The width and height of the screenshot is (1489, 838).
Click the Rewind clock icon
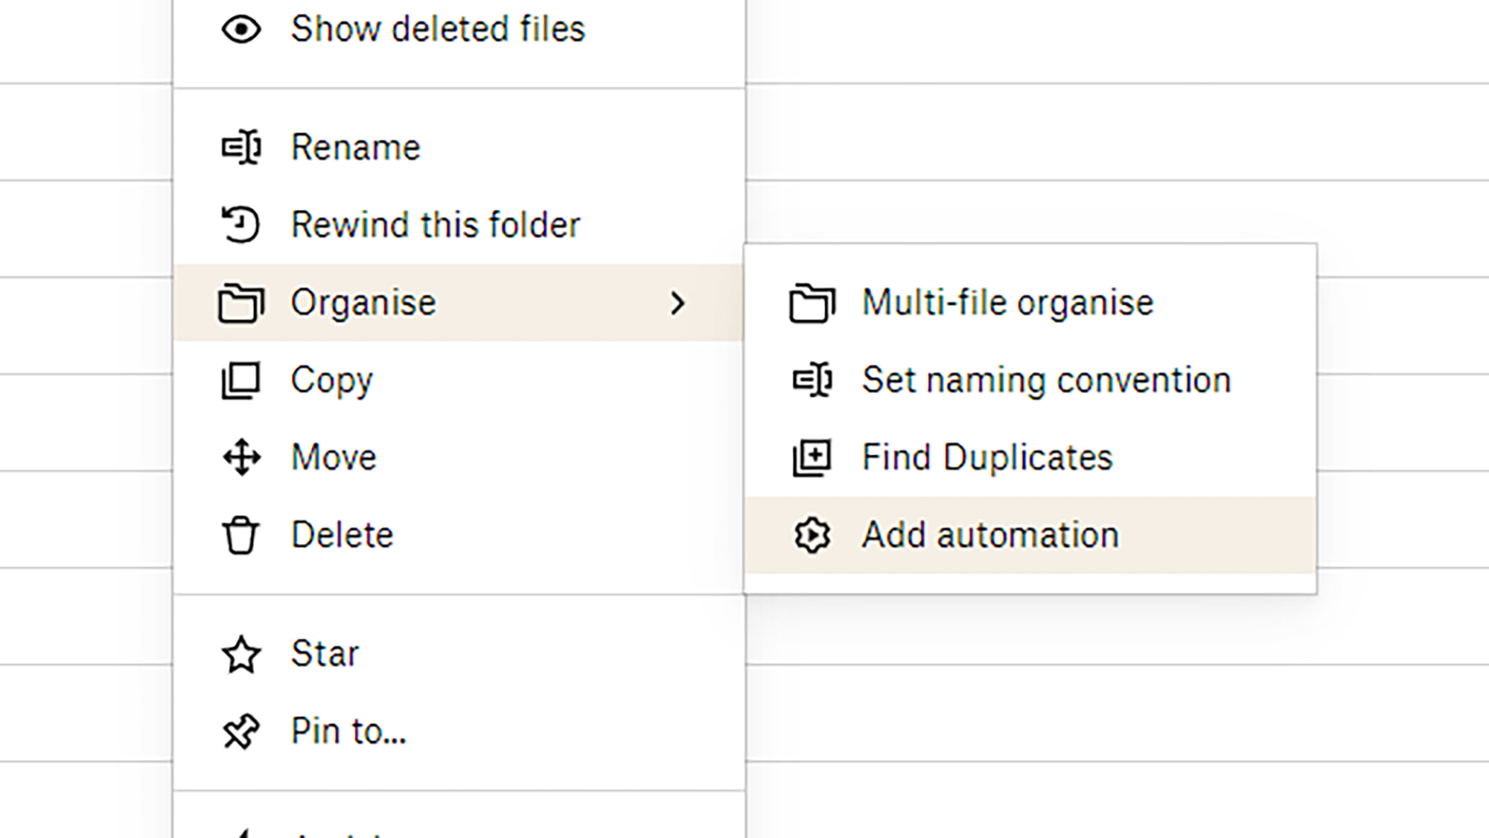click(x=240, y=224)
